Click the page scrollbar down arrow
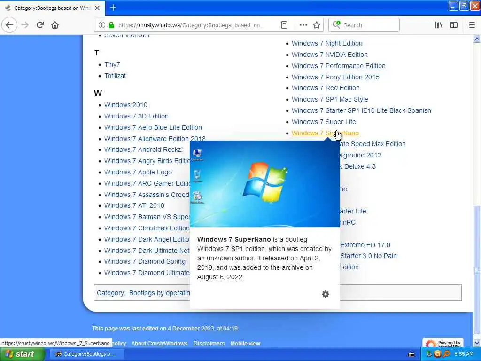Viewport: 481px width, 361px height. pyautogui.click(x=477, y=343)
